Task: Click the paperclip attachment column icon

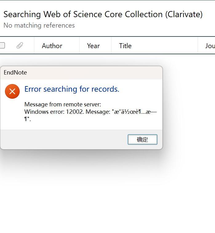Action: [x=20, y=46]
